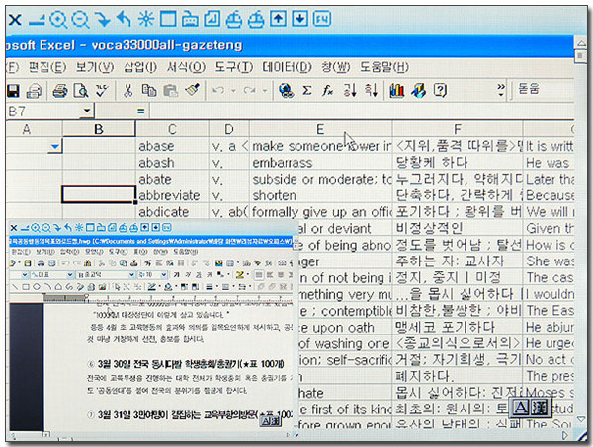Select the column C header

[x=172, y=129]
